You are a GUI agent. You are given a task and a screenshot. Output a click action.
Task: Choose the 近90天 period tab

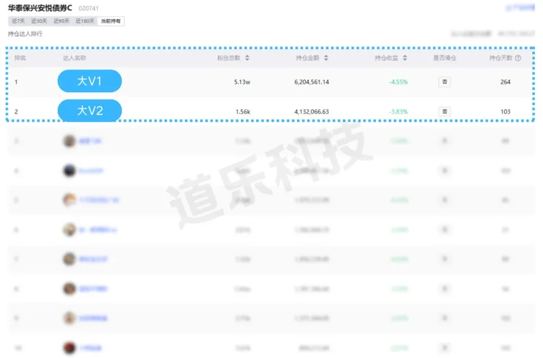point(61,21)
